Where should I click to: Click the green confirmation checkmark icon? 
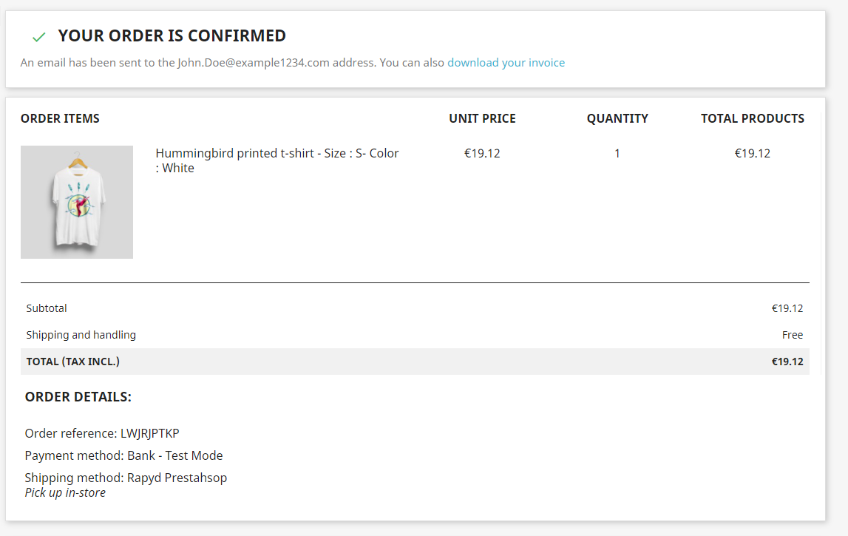pyautogui.click(x=39, y=36)
